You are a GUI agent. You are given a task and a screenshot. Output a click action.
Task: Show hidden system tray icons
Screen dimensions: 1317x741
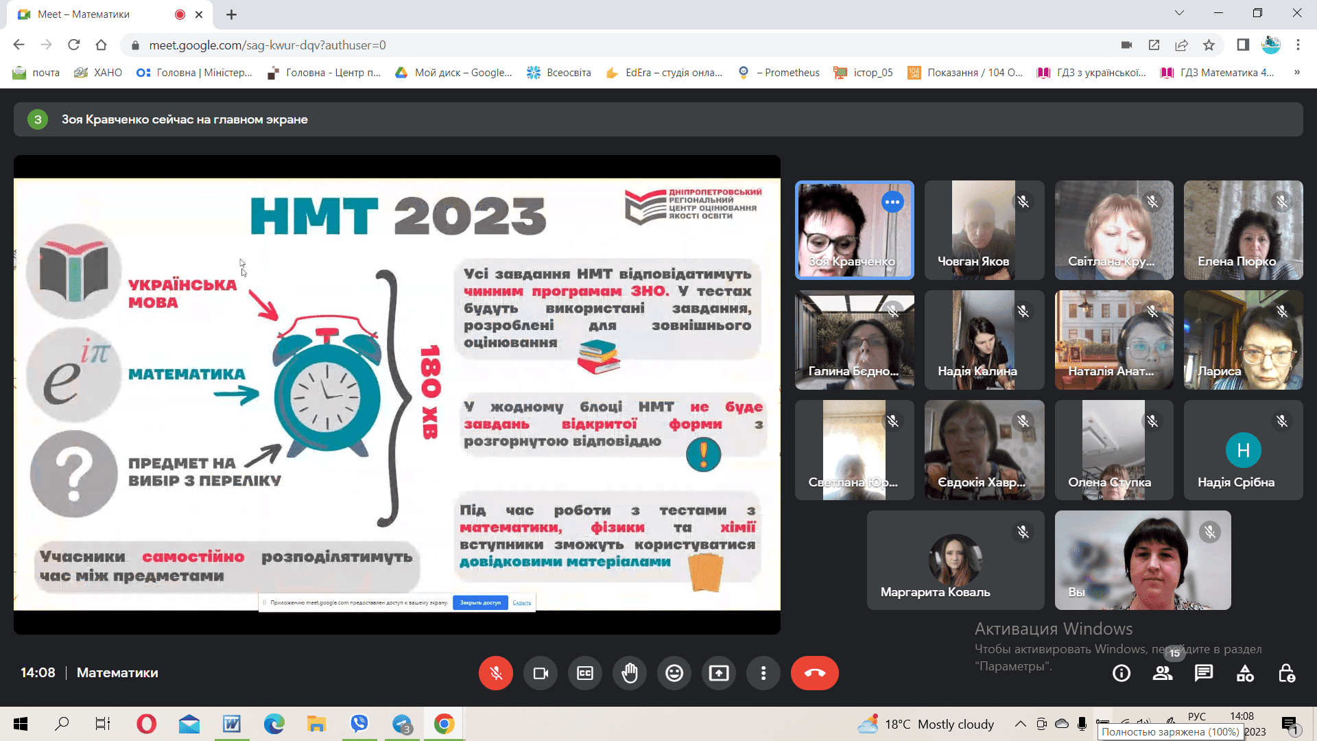[1021, 724]
